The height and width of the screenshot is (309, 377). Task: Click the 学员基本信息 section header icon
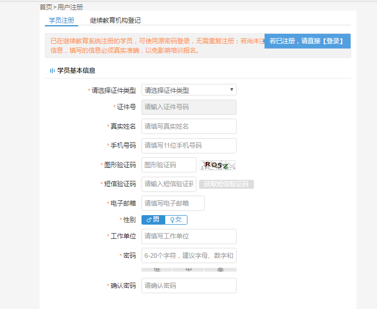pos(52,70)
